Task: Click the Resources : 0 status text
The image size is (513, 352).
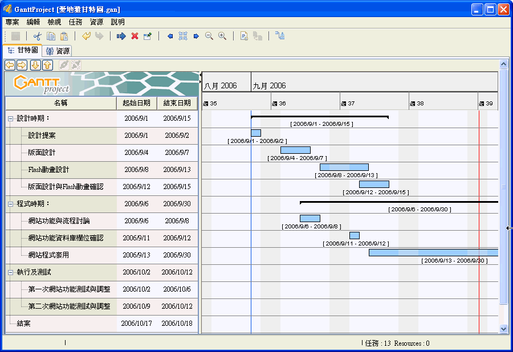Action: [x=412, y=343]
